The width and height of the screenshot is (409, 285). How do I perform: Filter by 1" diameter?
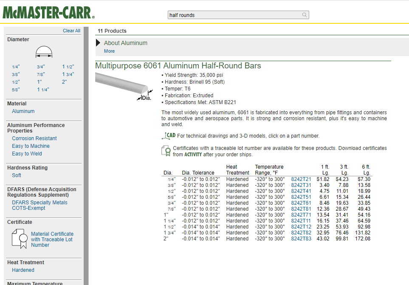[x=39, y=82]
